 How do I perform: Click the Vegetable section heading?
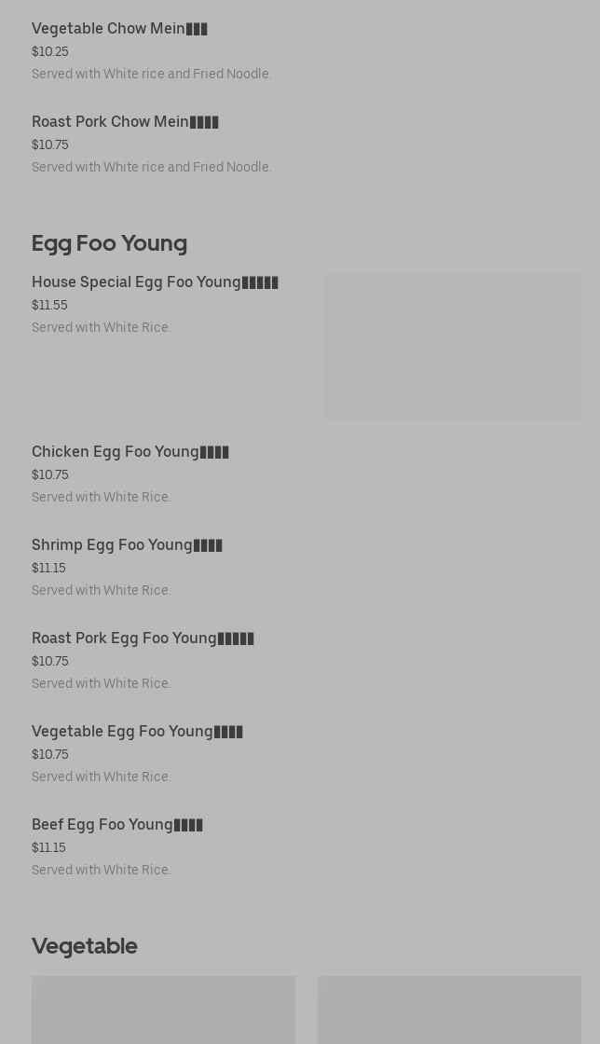pos(85,946)
